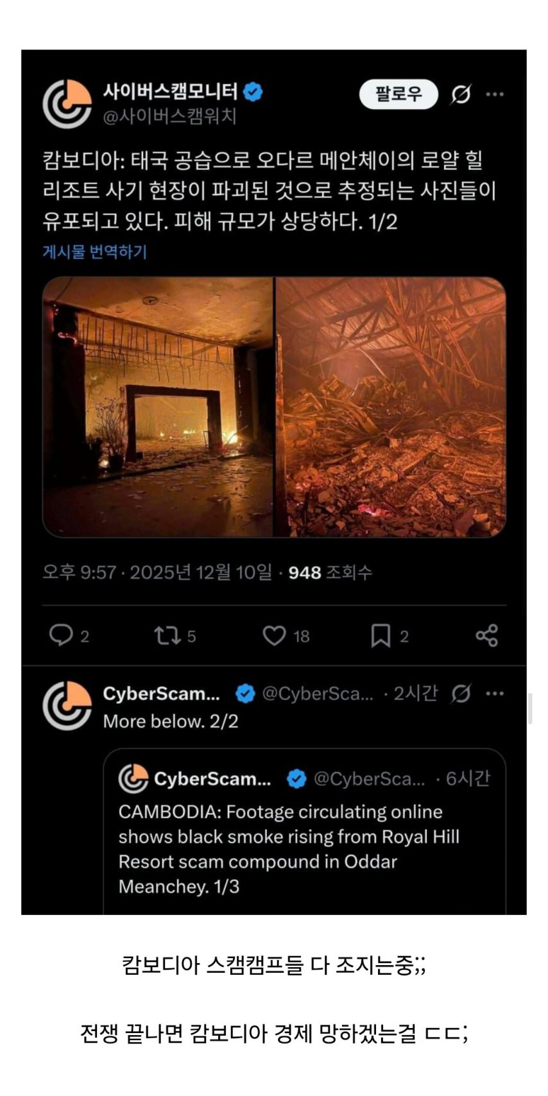This screenshot has height=1096, width=548.
Task: Click the 팔로우 follow button
Action: click(x=398, y=94)
